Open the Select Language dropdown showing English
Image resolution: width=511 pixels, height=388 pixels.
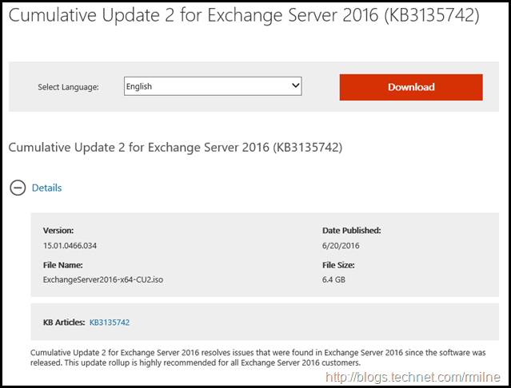213,86
